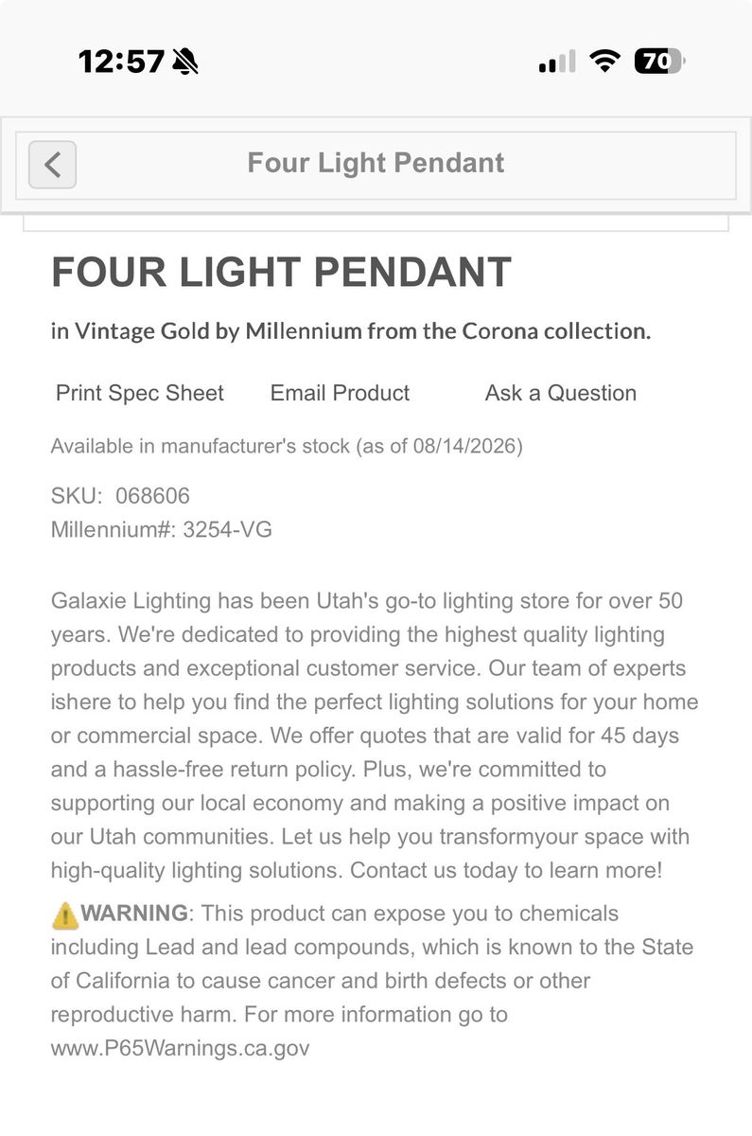Select the Email Product option

click(x=340, y=393)
